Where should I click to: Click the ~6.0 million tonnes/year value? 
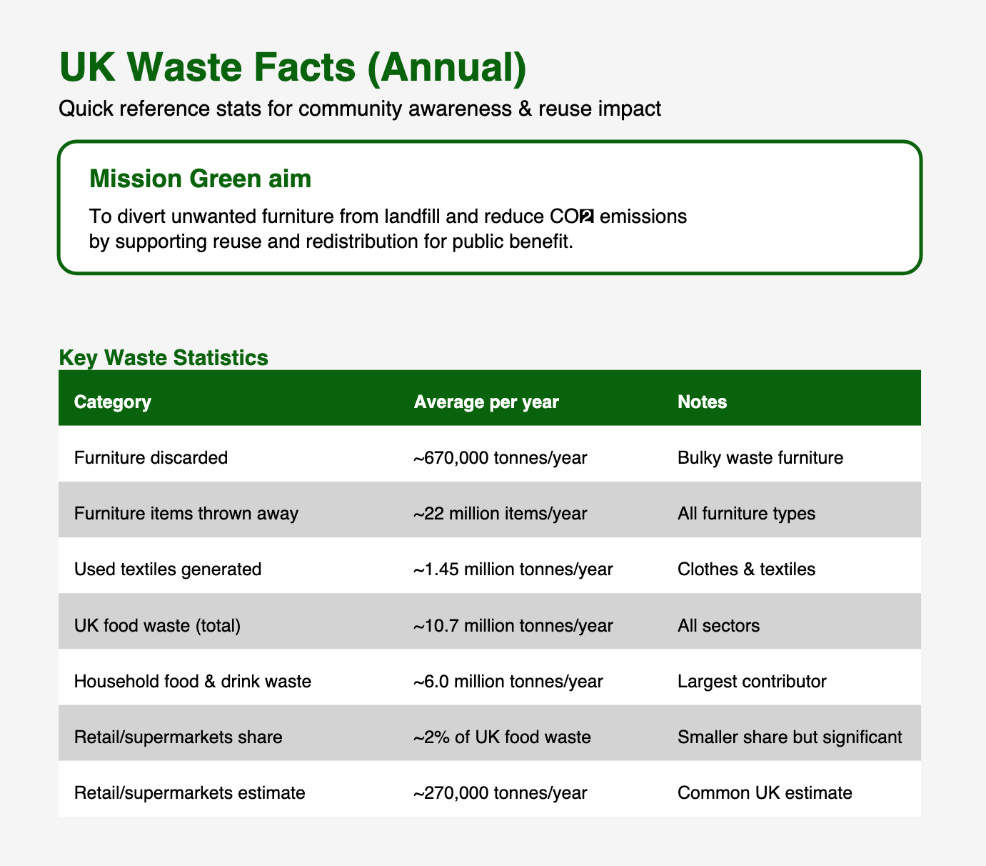[x=508, y=681]
